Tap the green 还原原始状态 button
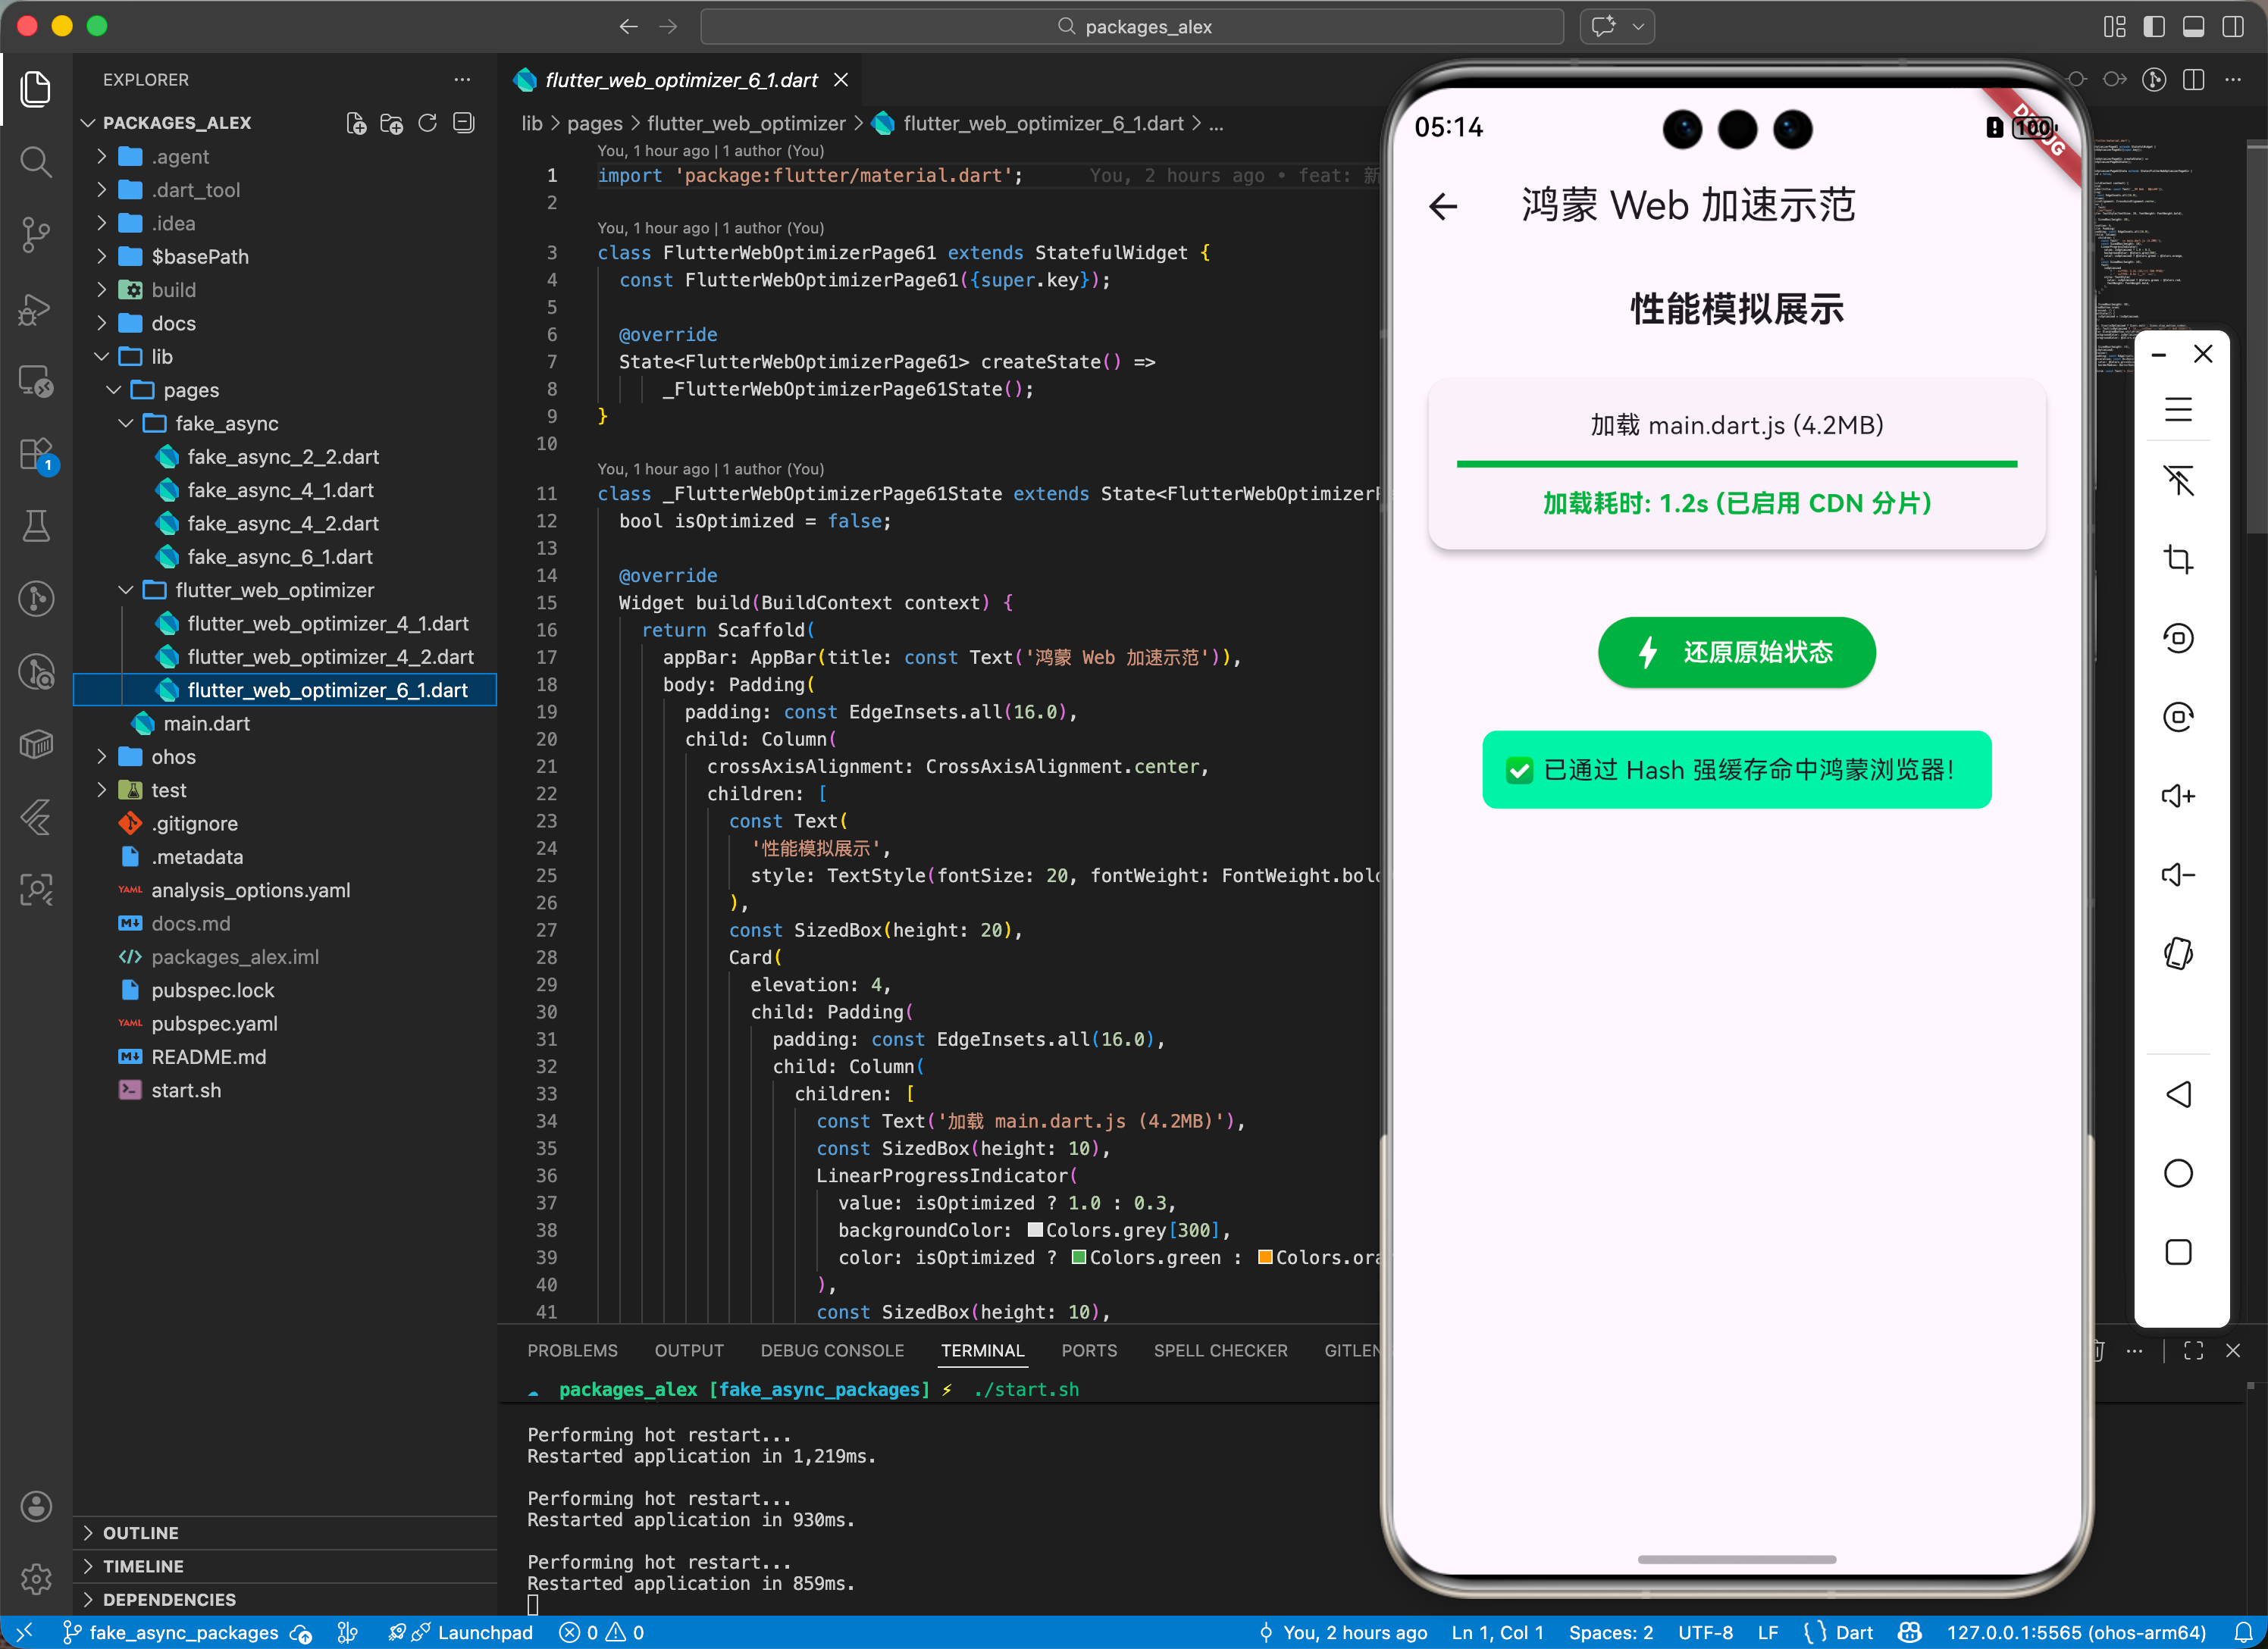Image resolution: width=2268 pixels, height=1649 pixels. (1736, 652)
